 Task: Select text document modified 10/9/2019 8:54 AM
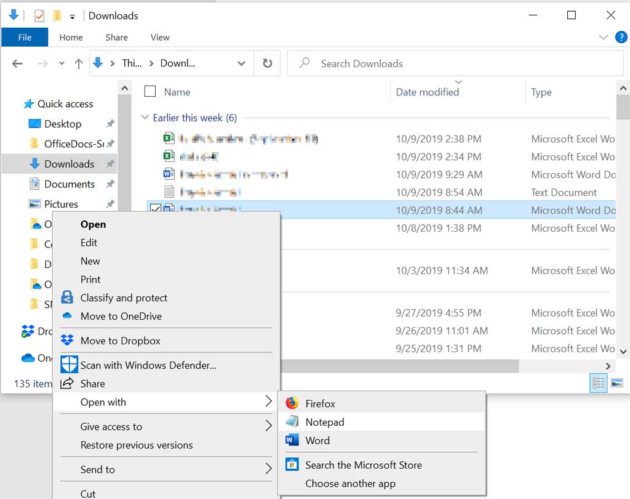click(x=381, y=192)
